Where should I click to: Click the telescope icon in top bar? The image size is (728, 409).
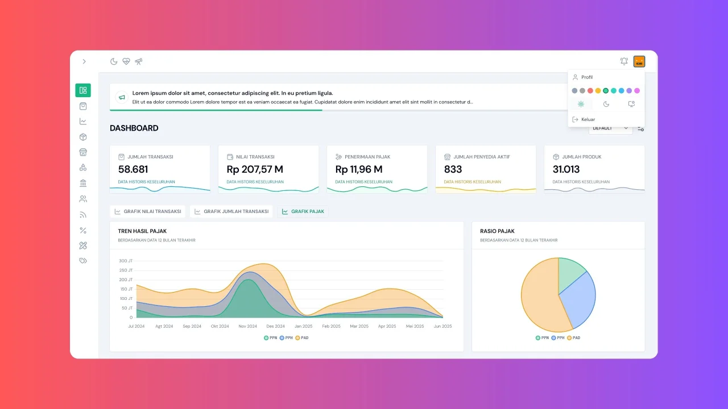click(139, 61)
